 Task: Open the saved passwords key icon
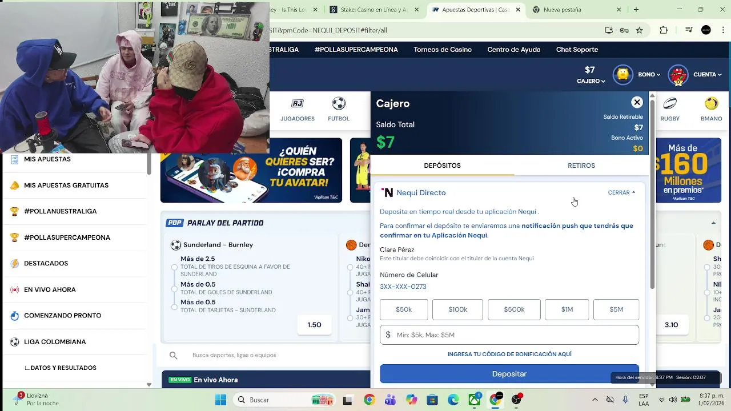point(624,30)
